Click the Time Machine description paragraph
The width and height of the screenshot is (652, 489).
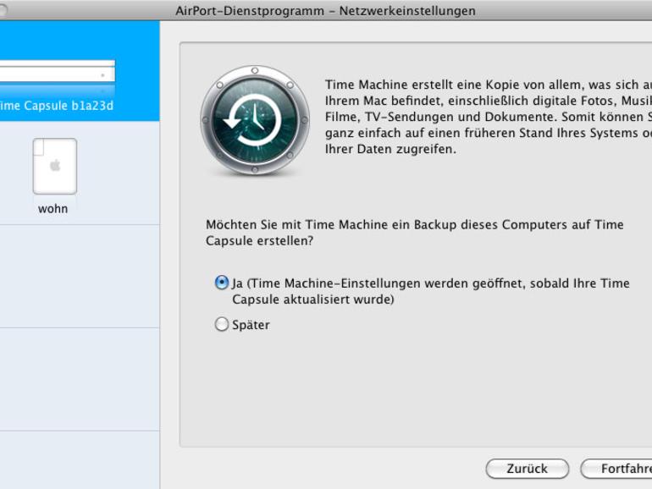pos(489,117)
